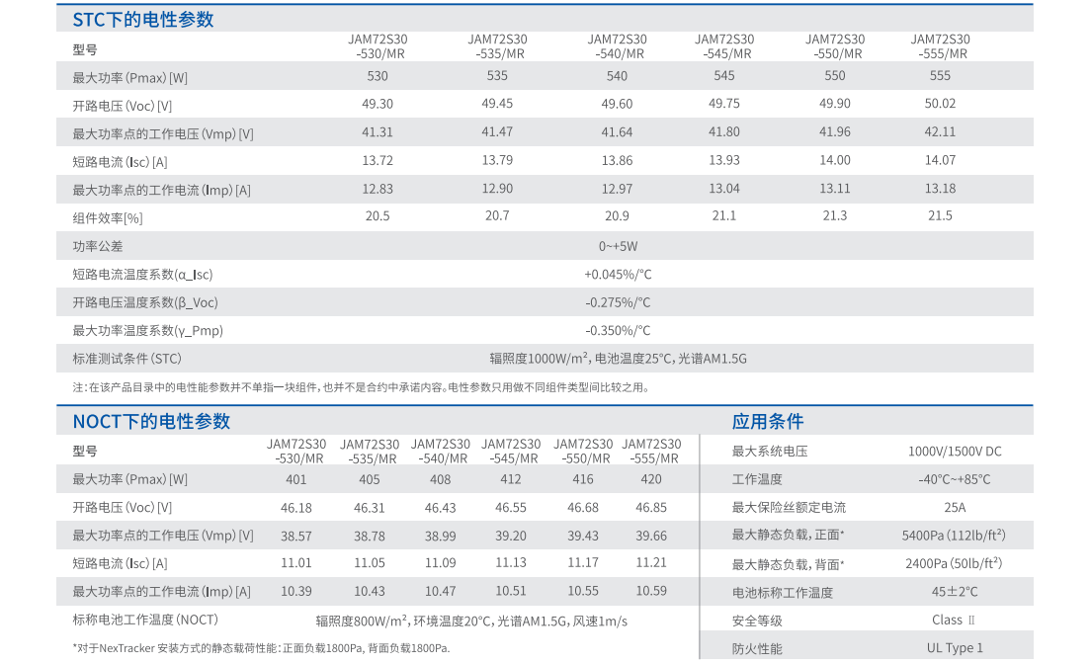The height and width of the screenshot is (664, 1091).
Task: Select the STC condition text '辐照度1000W/m²'
Action: click(x=539, y=359)
